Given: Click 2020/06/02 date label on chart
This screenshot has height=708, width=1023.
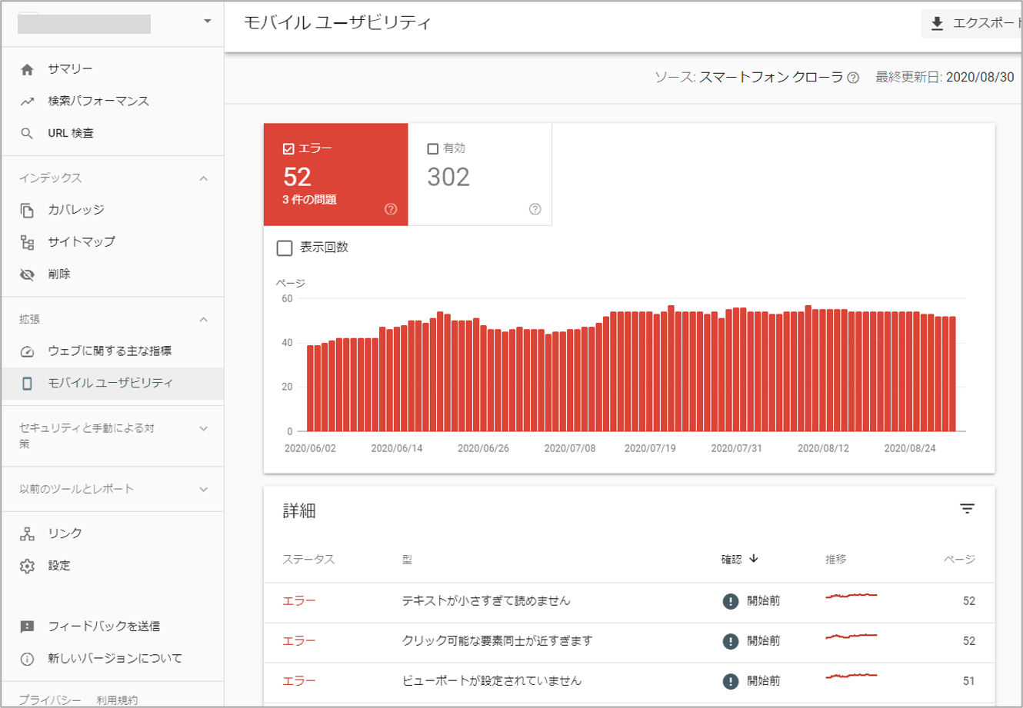Looking at the screenshot, I should (310, 448).
